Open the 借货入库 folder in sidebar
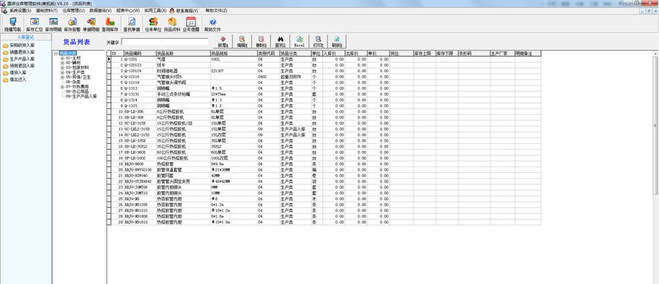 (x=15, y=72)
